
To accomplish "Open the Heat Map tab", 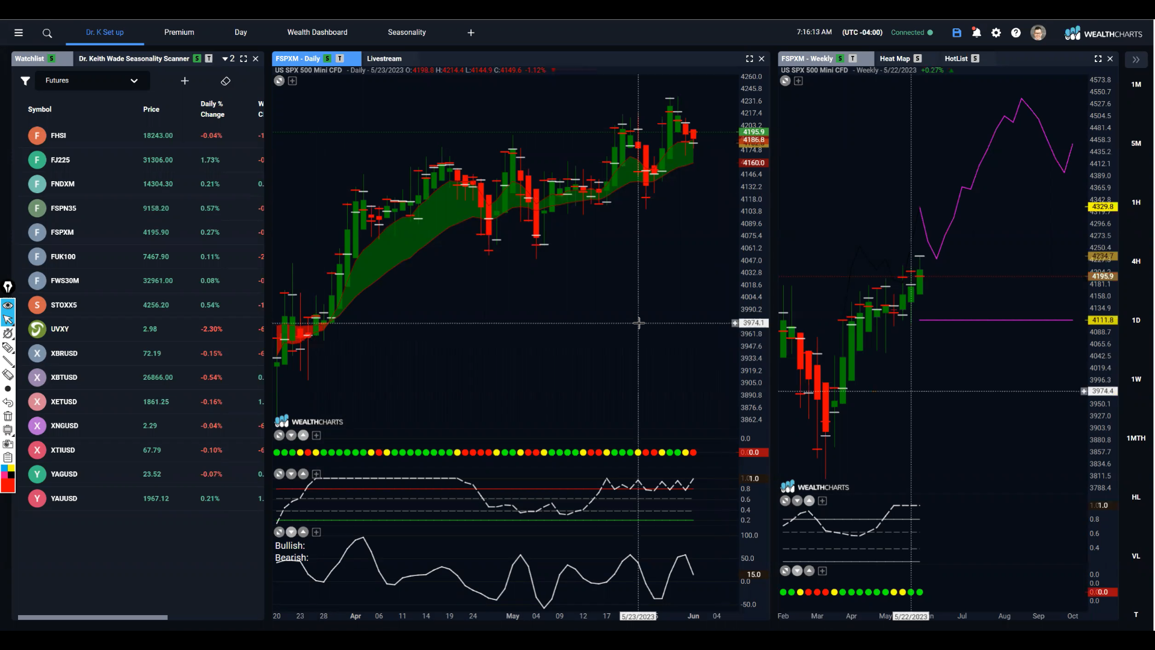I will (x=895, y=59).
